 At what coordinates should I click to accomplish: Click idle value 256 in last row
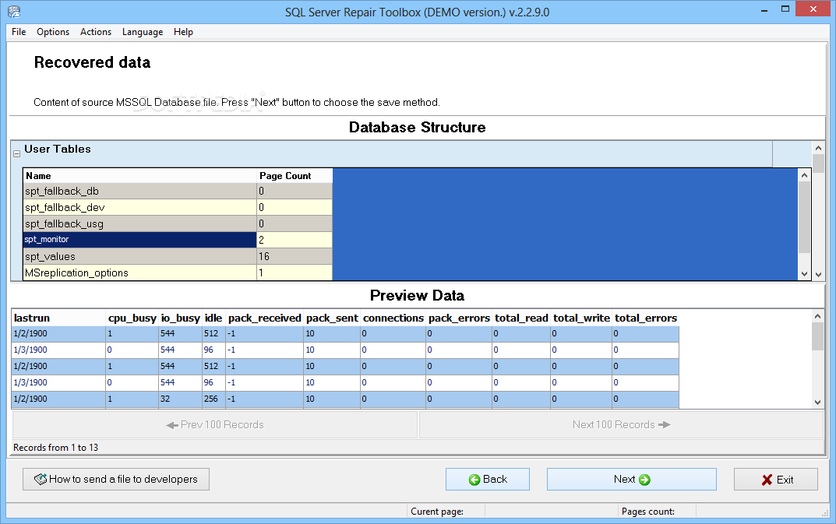click(213, 399)
